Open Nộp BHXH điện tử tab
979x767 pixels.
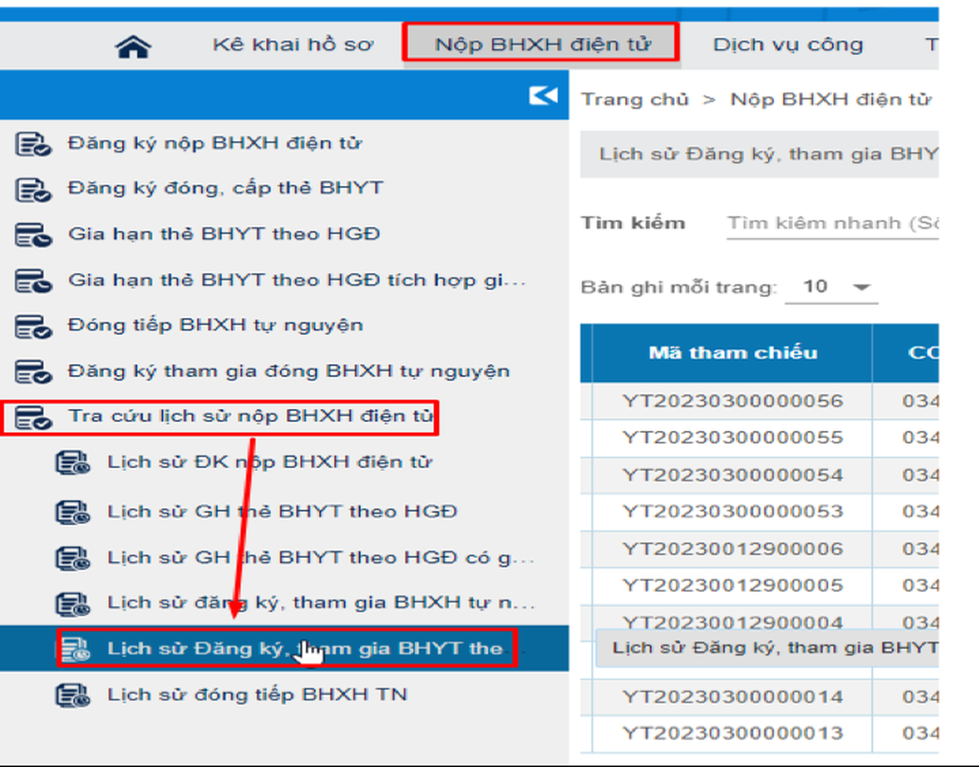click(542, 45)
